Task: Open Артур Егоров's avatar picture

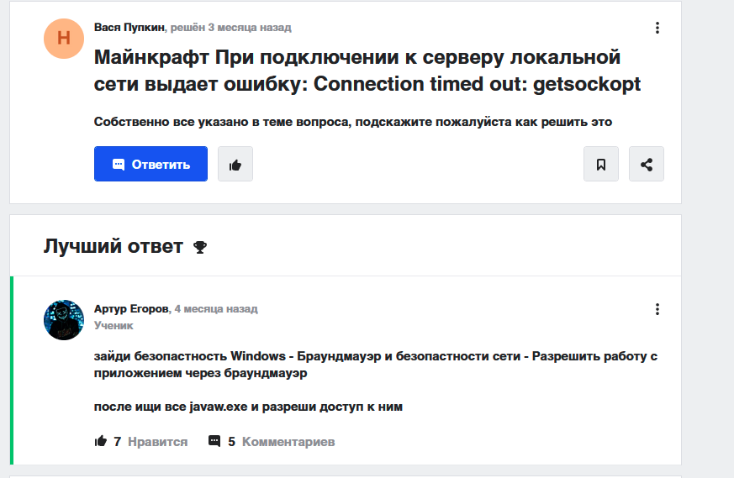Action: click(64, 320)
